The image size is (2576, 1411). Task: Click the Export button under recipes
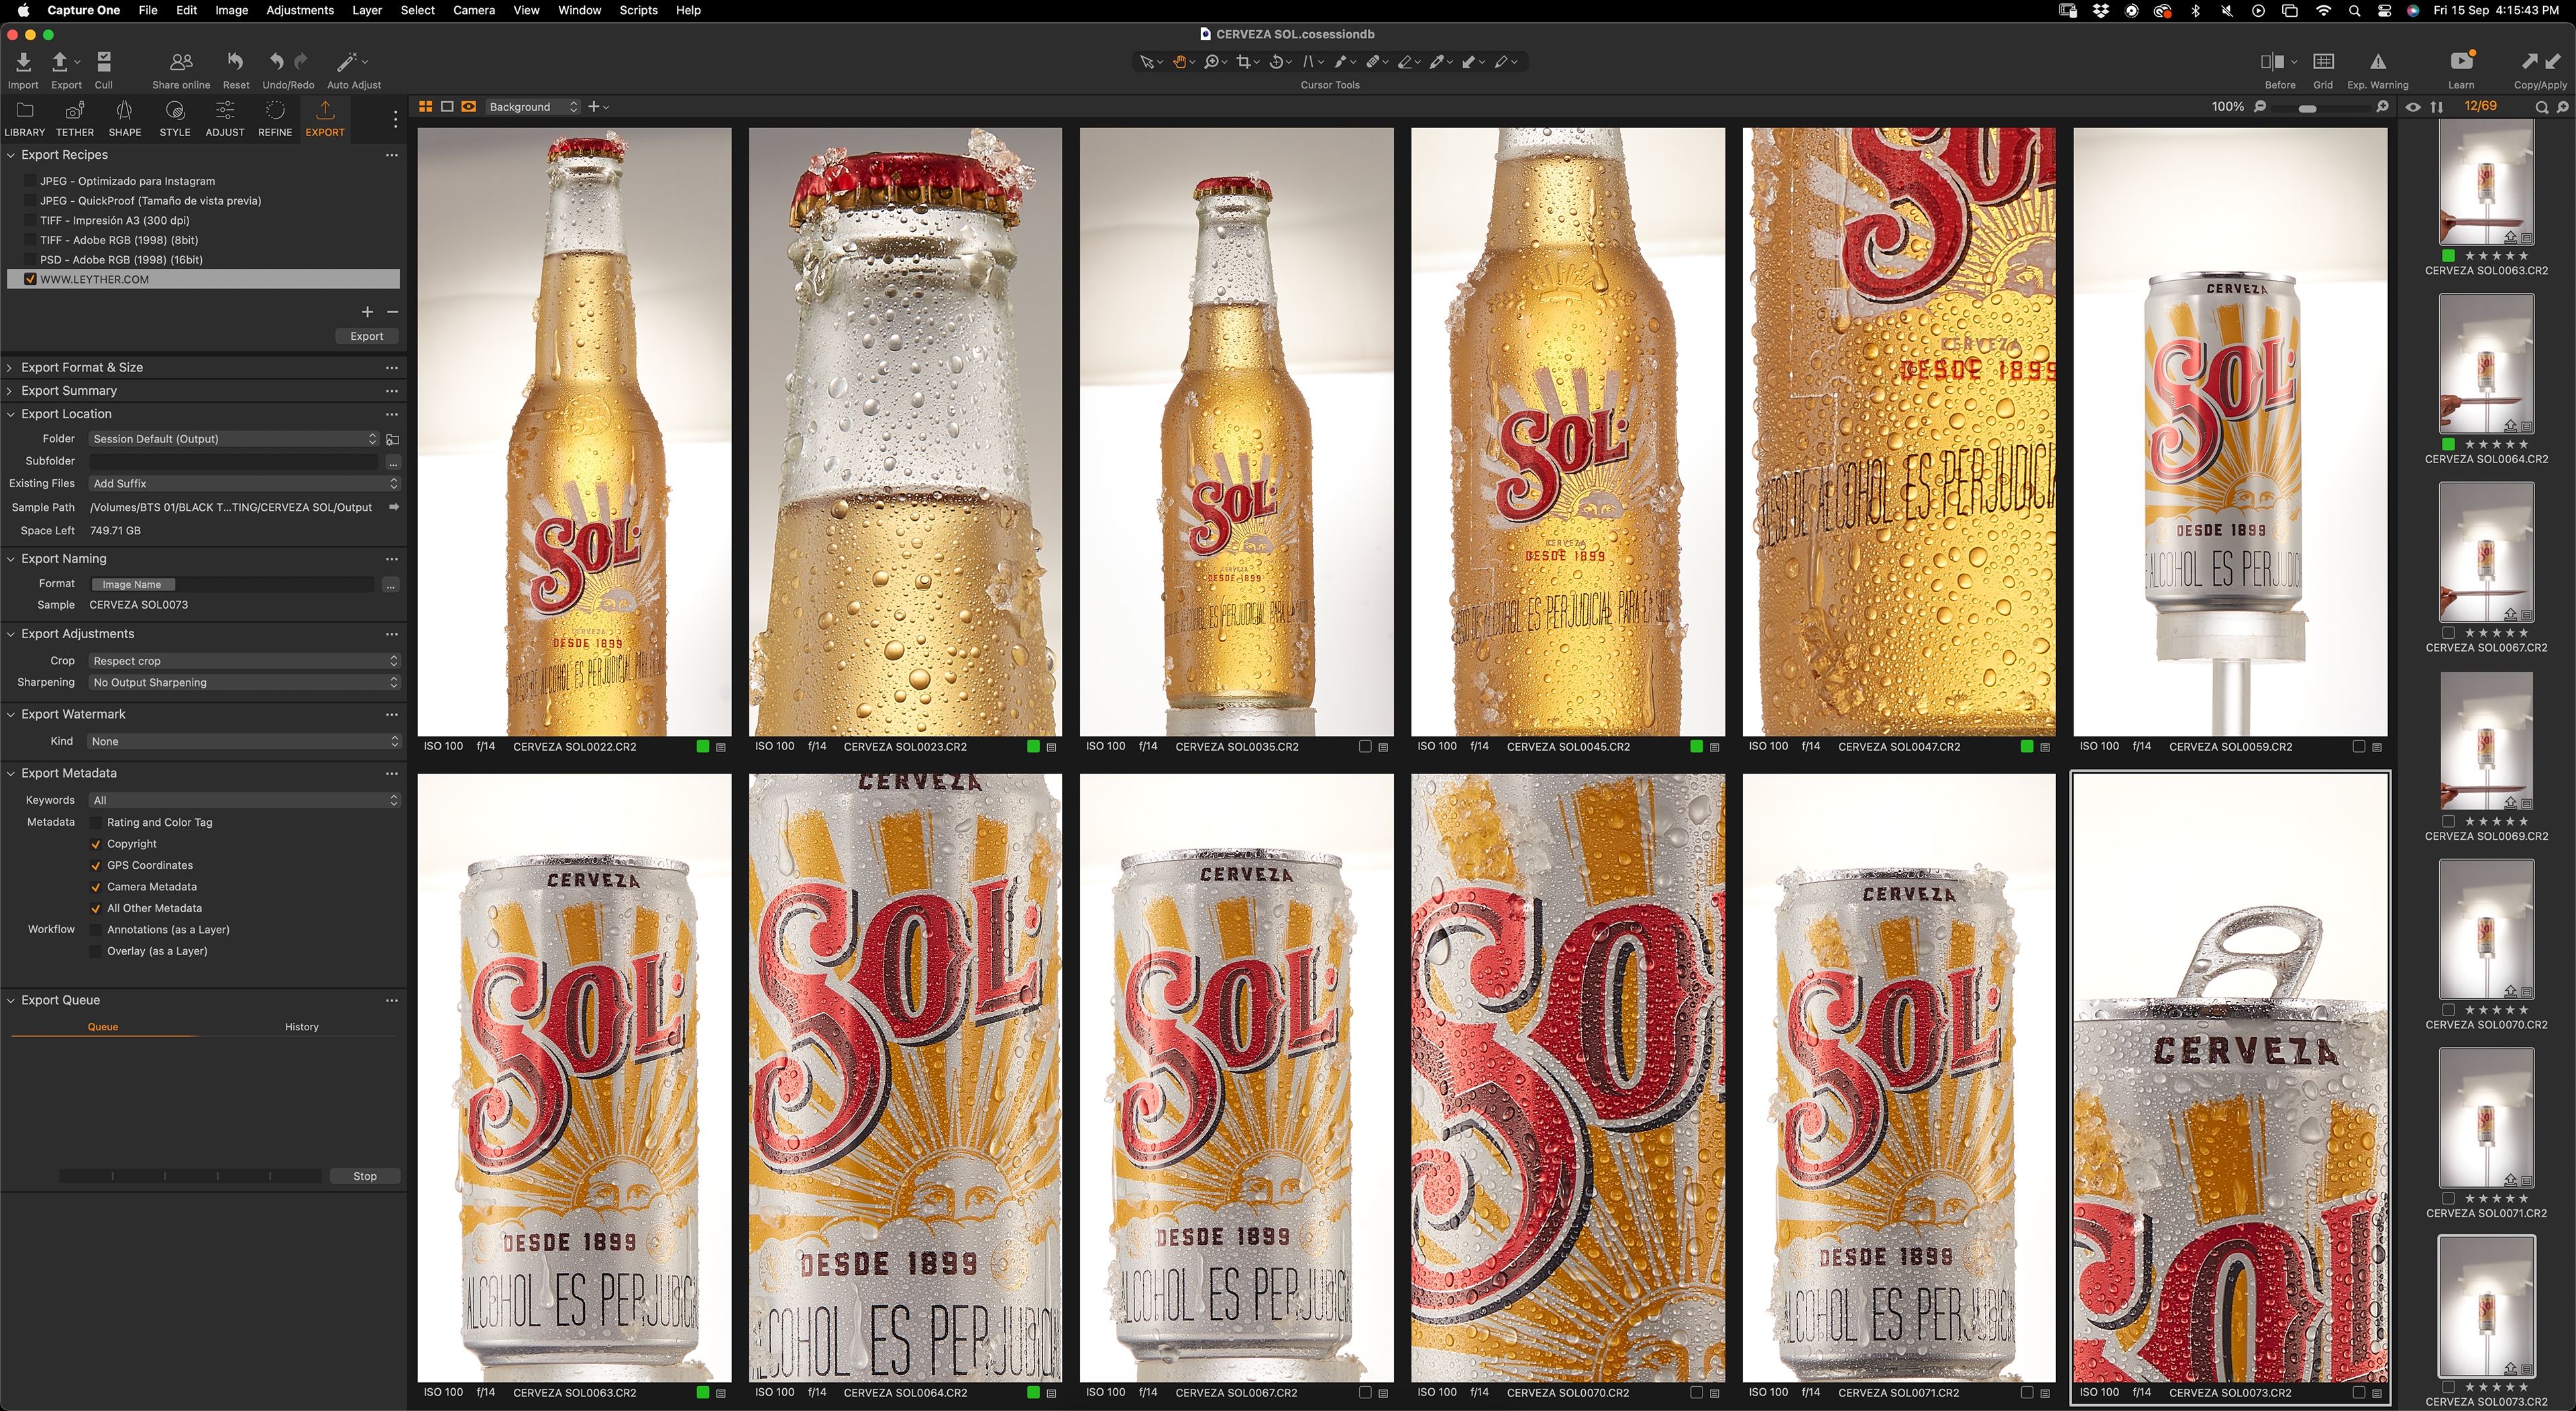[x=367, y=336]
